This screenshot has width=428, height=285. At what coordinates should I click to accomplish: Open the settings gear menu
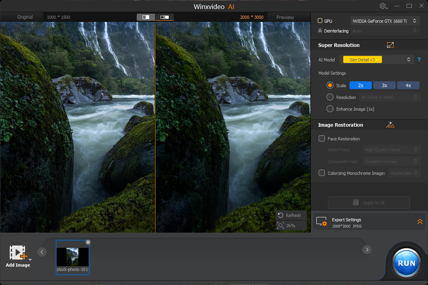[383, 6]
